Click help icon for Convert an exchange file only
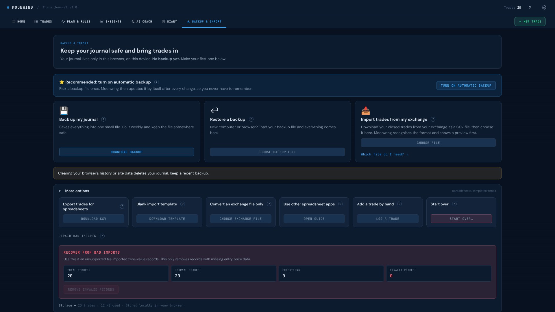Screen dimensions: 555x312 [x=269, y=204]
